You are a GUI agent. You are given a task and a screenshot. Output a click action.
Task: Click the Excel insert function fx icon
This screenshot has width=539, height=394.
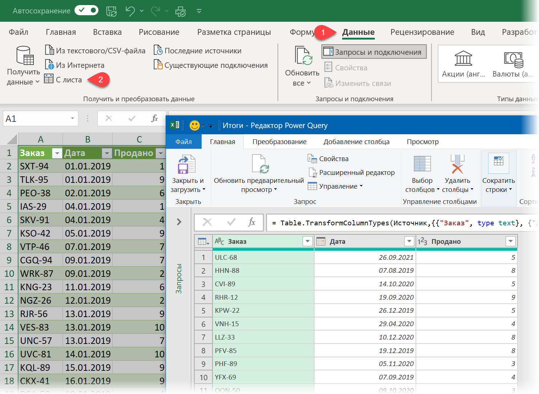(x=154, y=118)
